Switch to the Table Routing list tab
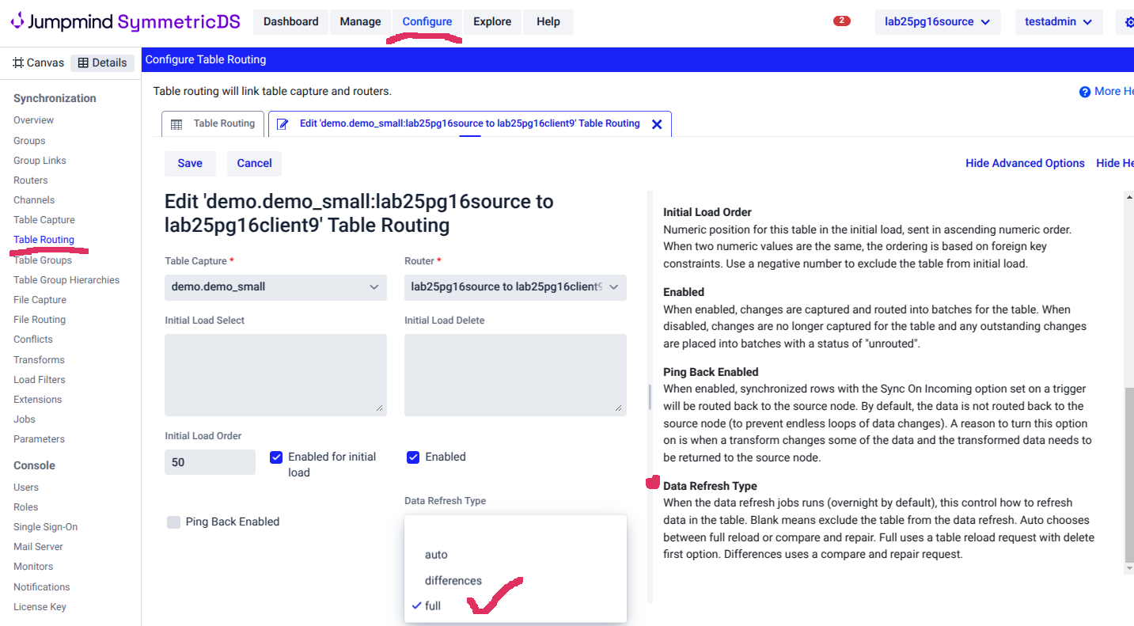Viewport: 1134px width, 626px height. click(214, 124)
